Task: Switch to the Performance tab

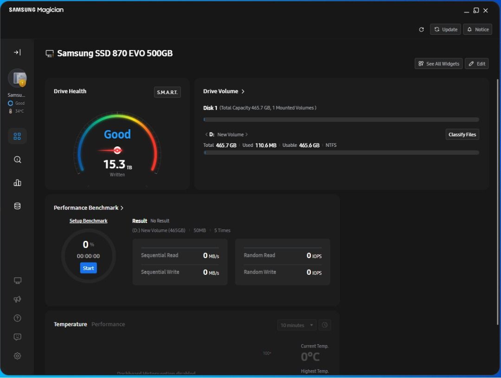Action: point(108,324)
